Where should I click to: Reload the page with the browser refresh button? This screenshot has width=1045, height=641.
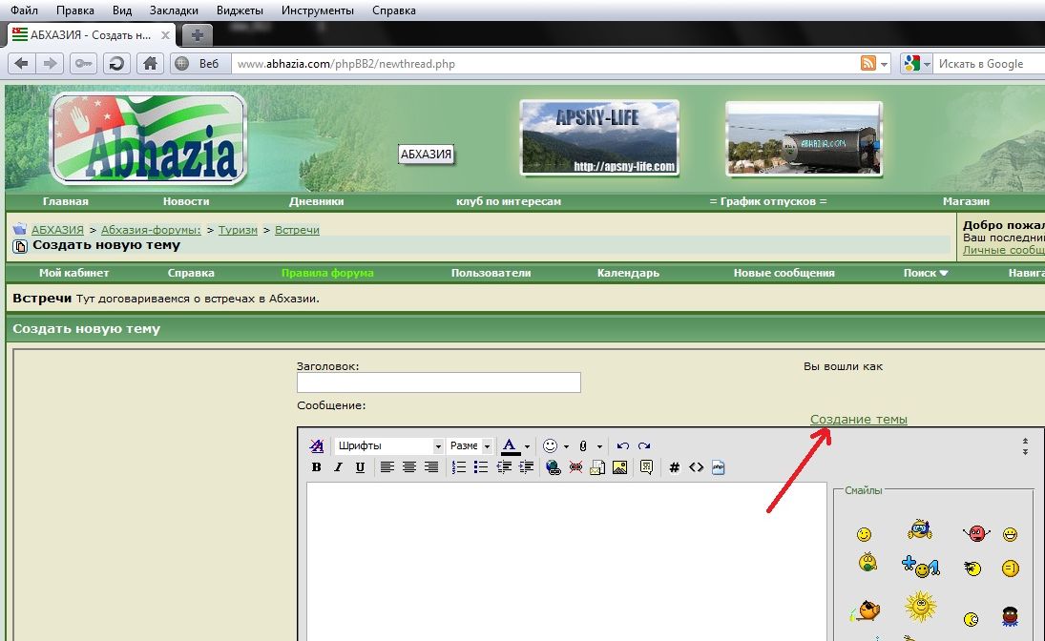[115, 64]
